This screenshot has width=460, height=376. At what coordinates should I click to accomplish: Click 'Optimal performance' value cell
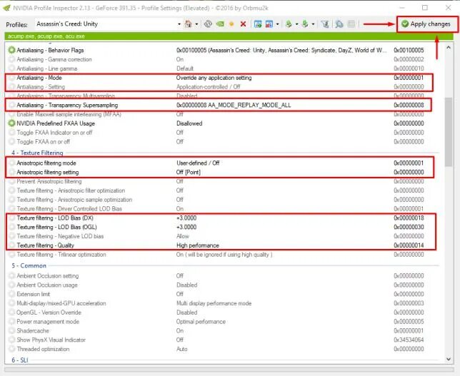pyautogui.click(x=201, y=322)
